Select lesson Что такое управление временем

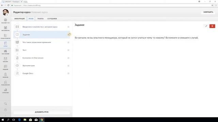[42, 42]
